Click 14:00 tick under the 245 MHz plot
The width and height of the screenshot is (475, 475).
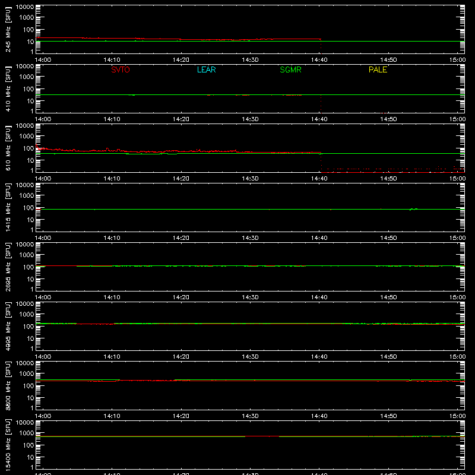pos(43,60)
